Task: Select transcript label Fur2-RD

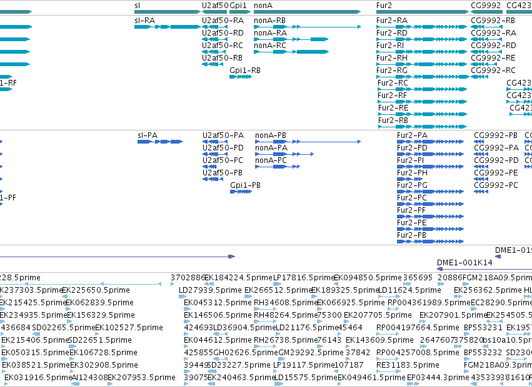Action: click(392, 33)
